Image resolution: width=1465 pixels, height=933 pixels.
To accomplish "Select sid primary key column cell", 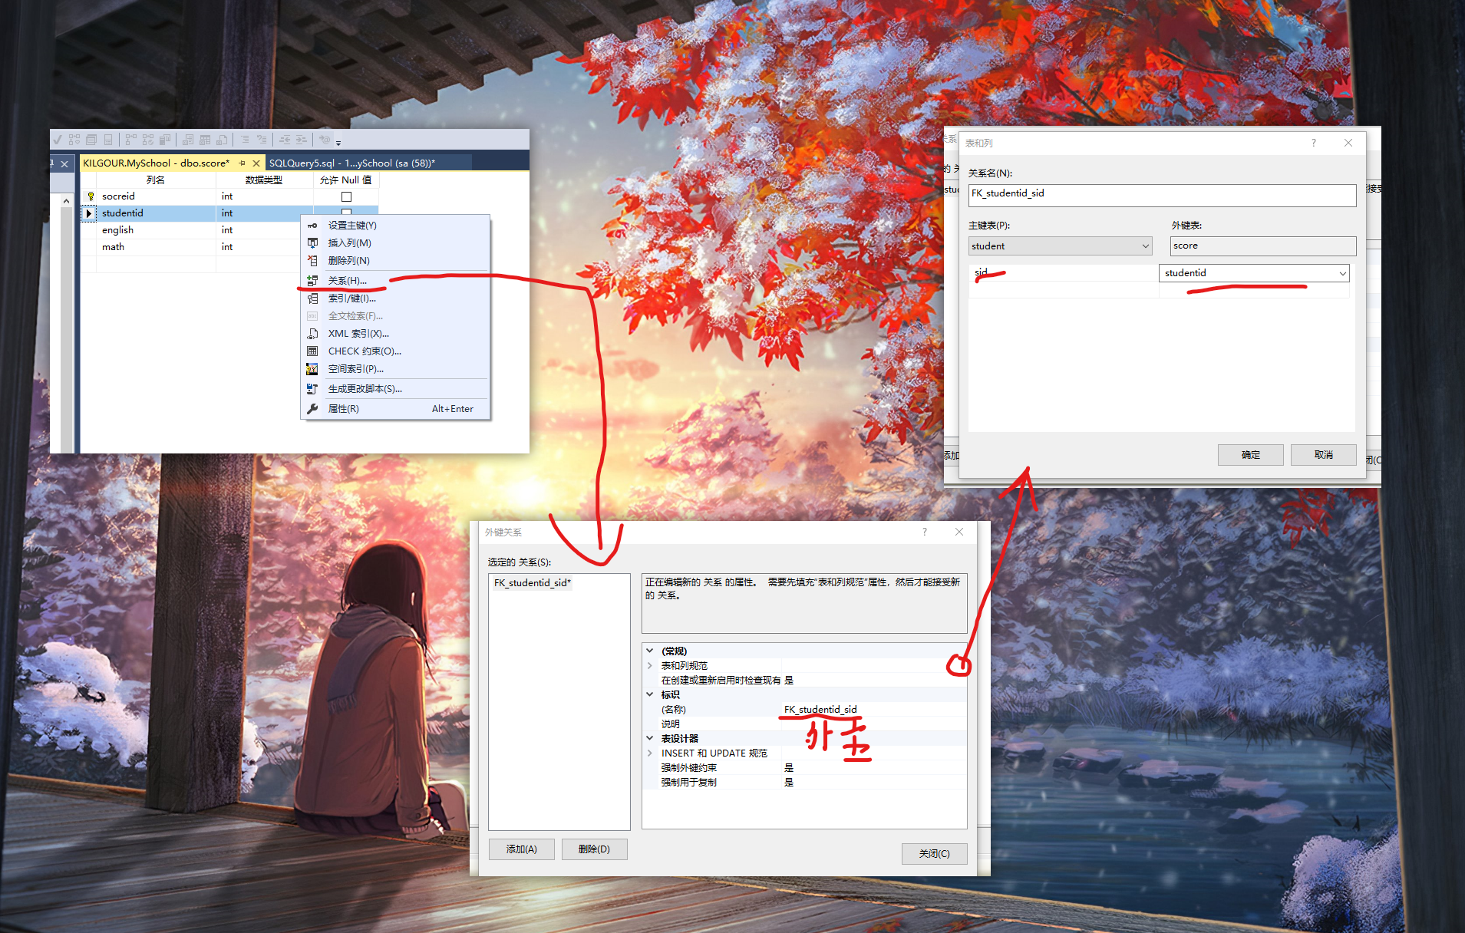I will (1064, 273).
